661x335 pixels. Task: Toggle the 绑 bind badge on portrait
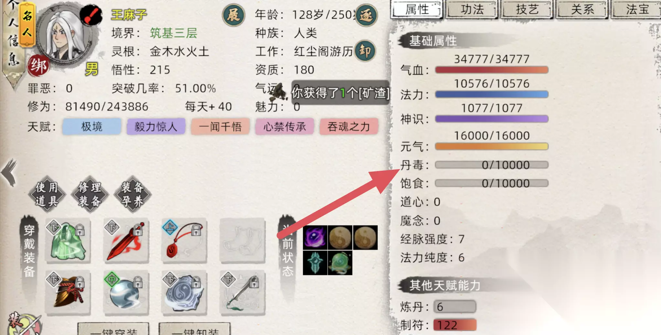(x=38, y=66)
